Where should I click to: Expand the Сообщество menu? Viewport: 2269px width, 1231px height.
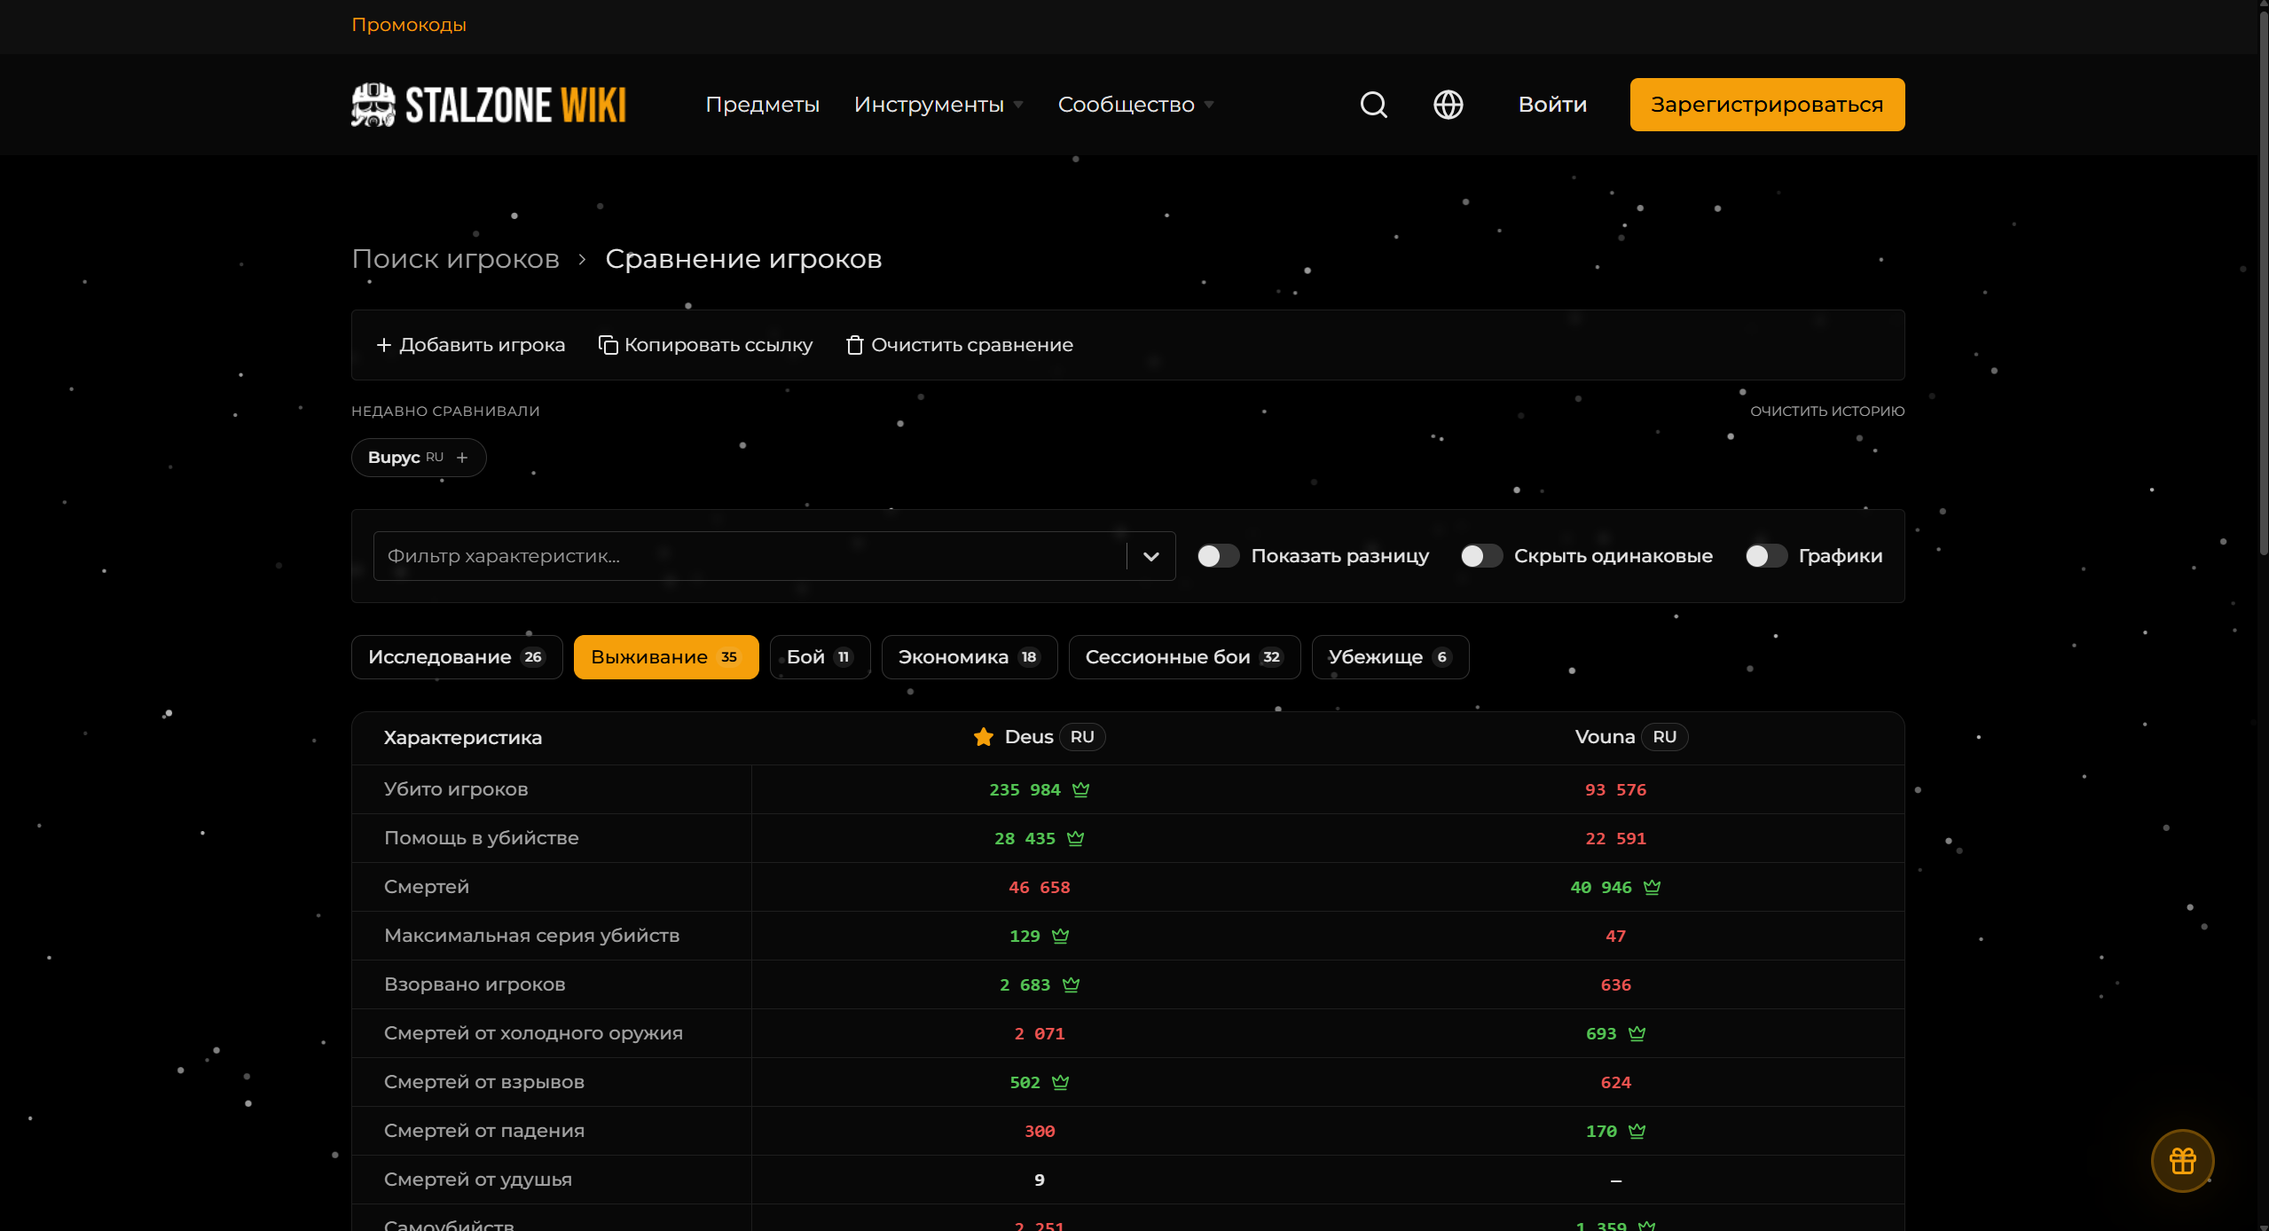point(1135,105)
